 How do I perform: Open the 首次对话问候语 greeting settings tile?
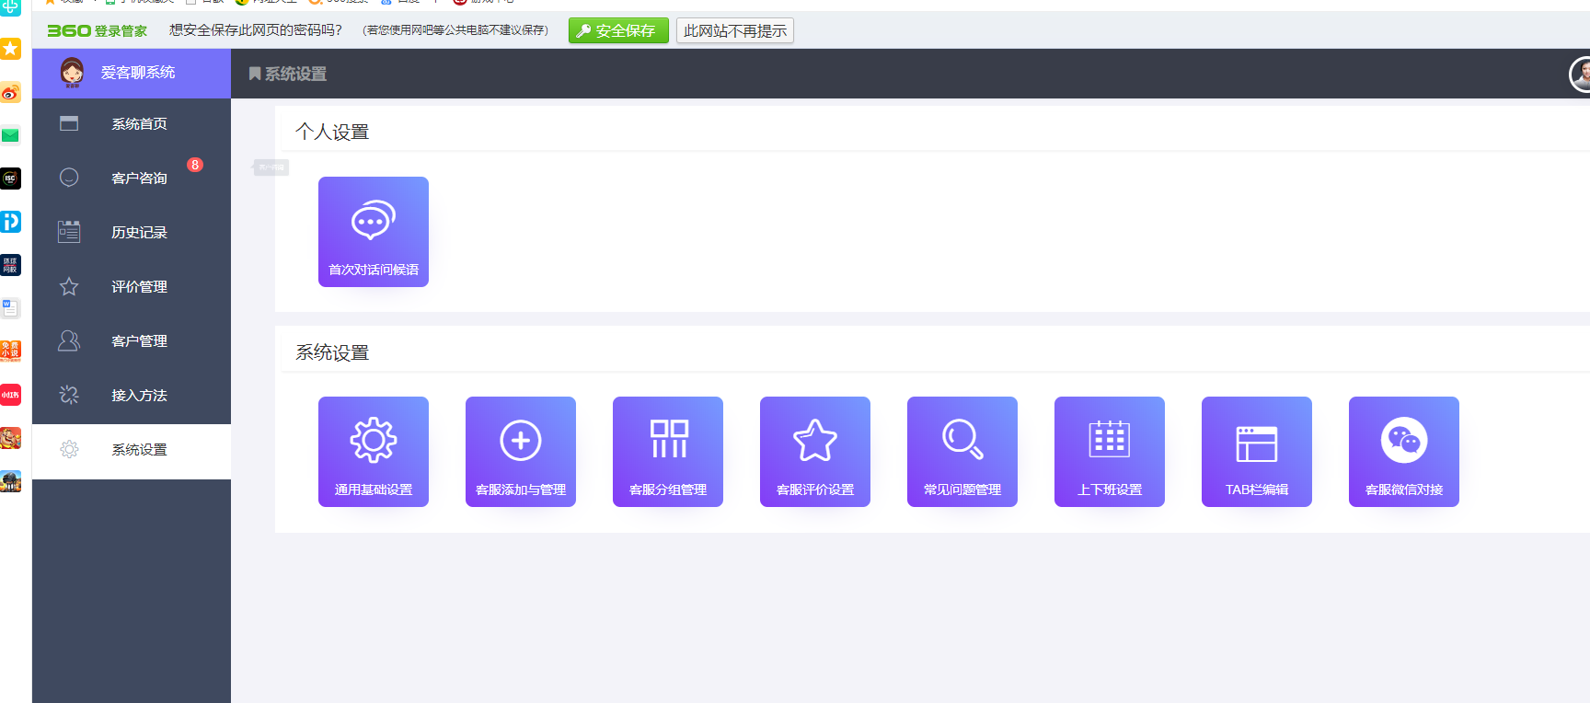pos(373,232)
